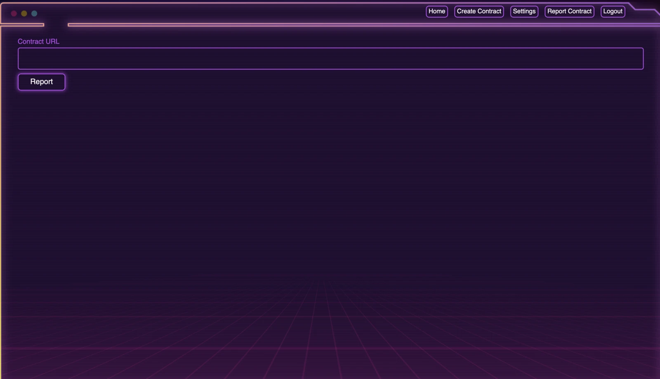660x379 pixels.
Task: Click the Home nav button
Action: 437,12
